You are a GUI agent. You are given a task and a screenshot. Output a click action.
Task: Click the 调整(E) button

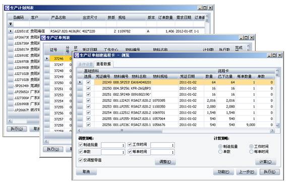(x=165, y=162)
